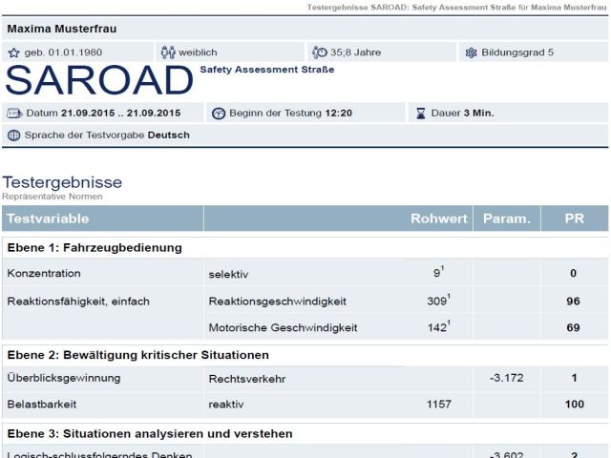Screen dimensions: 611x458
Task: Click the large SAROAD logo title
Action: tap(99, 80)
